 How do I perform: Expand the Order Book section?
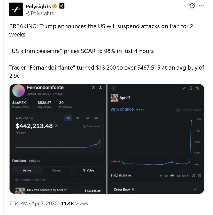[195, 189]
